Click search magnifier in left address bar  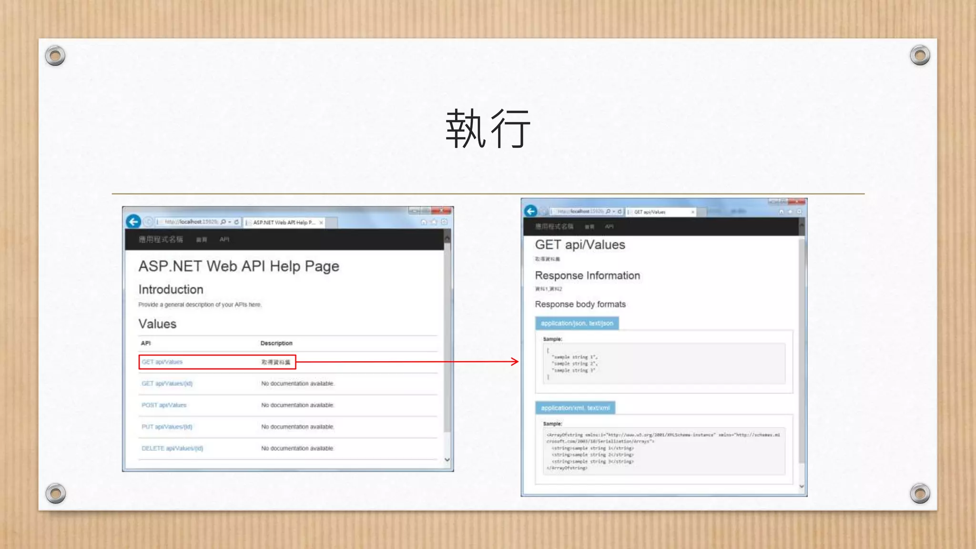223,222
